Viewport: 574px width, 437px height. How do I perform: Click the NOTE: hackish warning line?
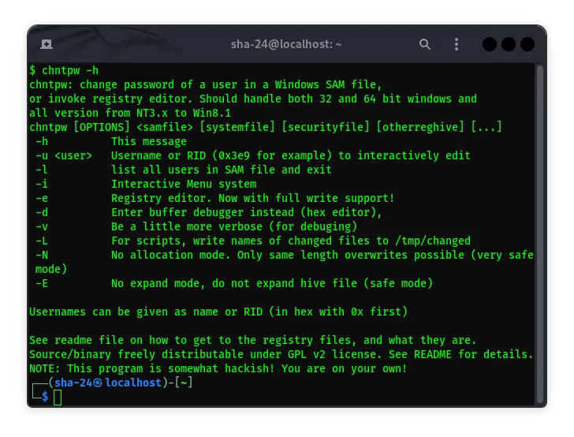218,368
